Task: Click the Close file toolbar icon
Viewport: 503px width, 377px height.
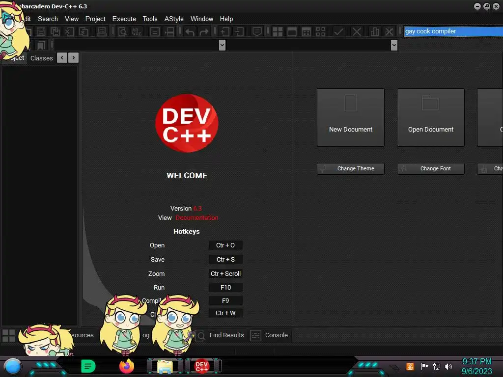Action: 69,32
